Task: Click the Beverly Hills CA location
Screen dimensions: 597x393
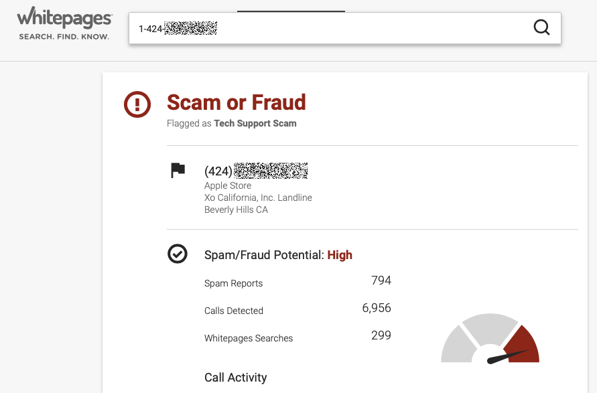Action: (x=236, y=210)
